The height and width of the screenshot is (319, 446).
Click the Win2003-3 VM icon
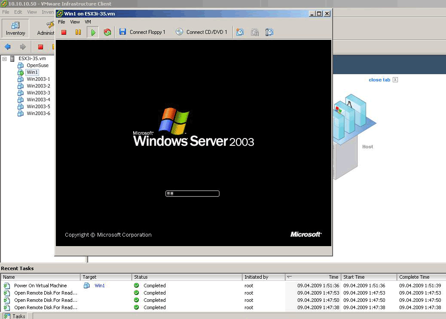[x=21, y=93]
